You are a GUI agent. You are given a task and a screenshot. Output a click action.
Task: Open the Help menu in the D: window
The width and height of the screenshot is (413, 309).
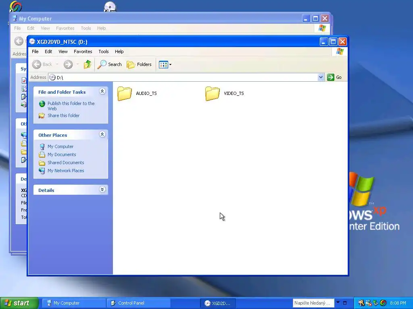point(119,51)
